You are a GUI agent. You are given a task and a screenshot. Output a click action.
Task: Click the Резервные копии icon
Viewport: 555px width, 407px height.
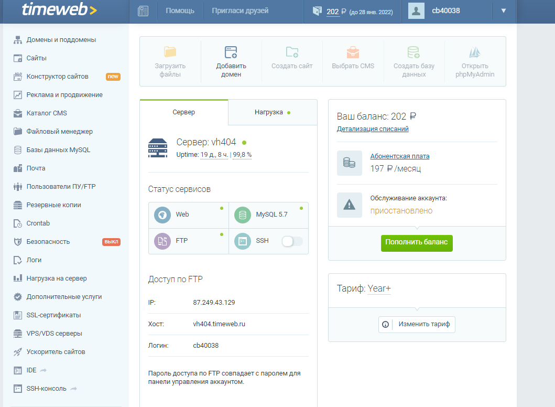pos(18,205)
